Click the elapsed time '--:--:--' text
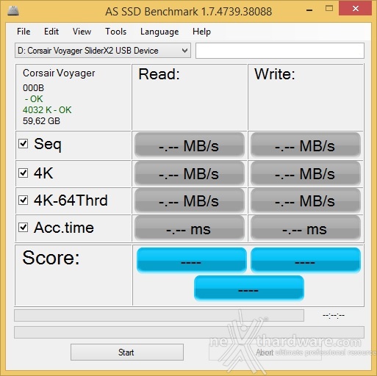Screen dimensions: 377x376 click(334, 315)
